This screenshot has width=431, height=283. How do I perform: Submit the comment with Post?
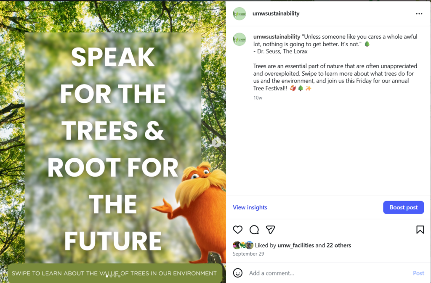point(418,273)
